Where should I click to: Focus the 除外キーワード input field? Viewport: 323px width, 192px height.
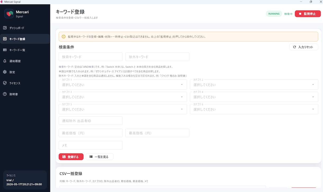[x=157, y=57]
